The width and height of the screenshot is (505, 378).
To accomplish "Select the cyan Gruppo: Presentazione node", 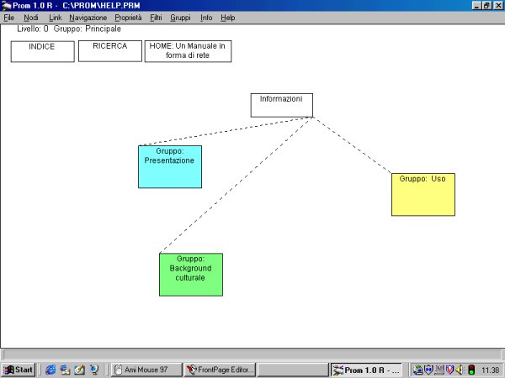I will point(170,167).
